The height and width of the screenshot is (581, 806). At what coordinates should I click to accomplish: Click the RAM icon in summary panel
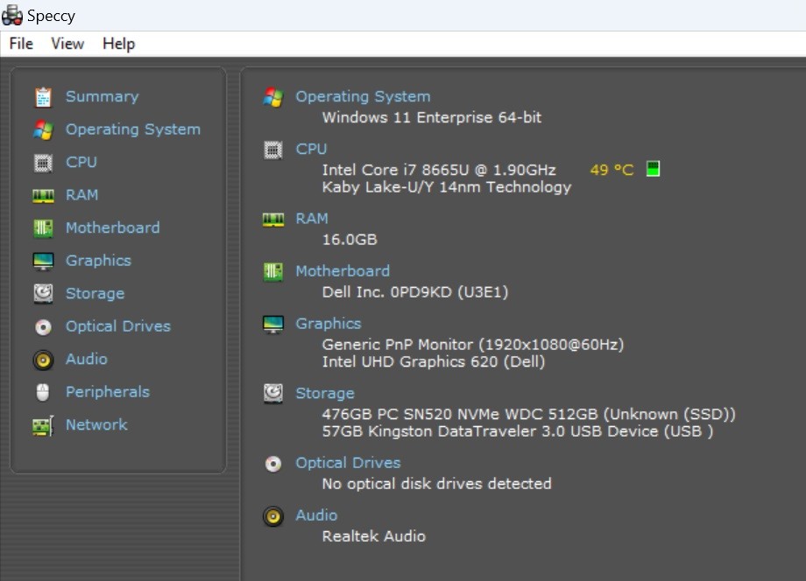pyautogui.click(x=273, y=220)
